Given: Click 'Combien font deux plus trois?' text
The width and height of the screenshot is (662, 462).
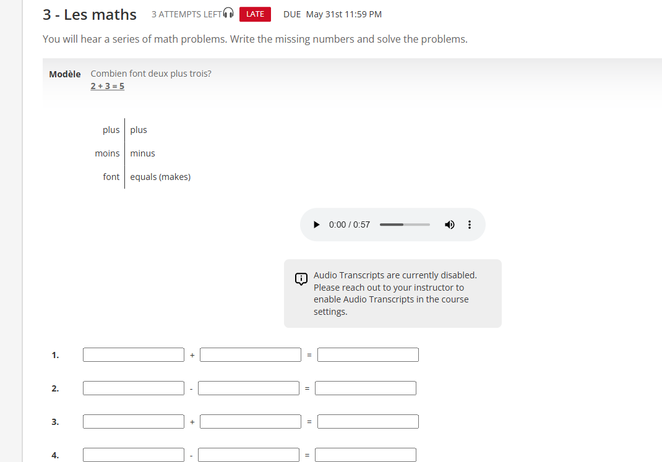Looking at the screenshot, I should coord(151,74).
